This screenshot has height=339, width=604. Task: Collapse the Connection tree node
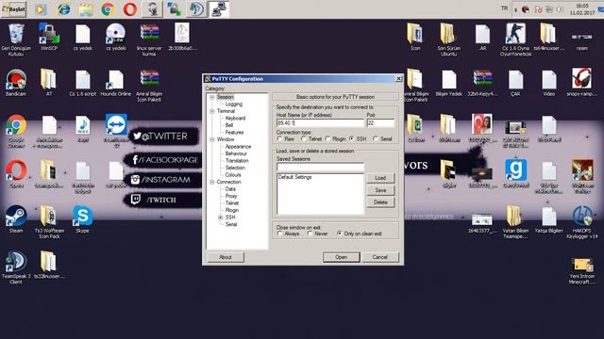click(x=211, y=182)
